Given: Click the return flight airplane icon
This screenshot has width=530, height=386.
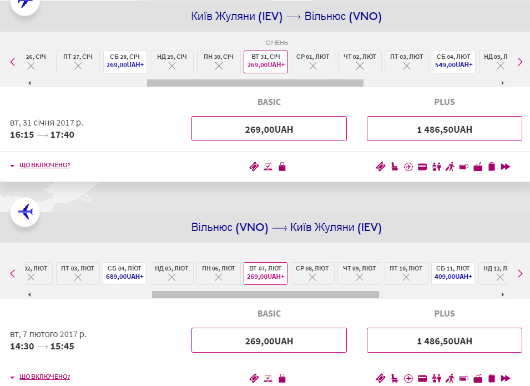Looking at the screenshot, I should coord(25,212).
